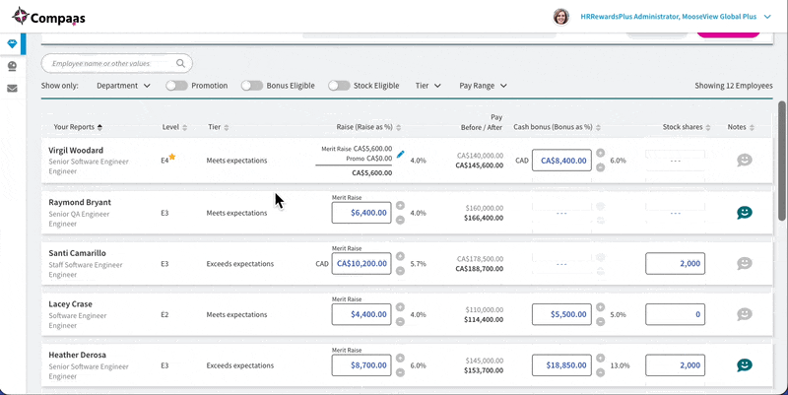Toggle the Bonus Eligible filter switch

(x=252, y=86)
